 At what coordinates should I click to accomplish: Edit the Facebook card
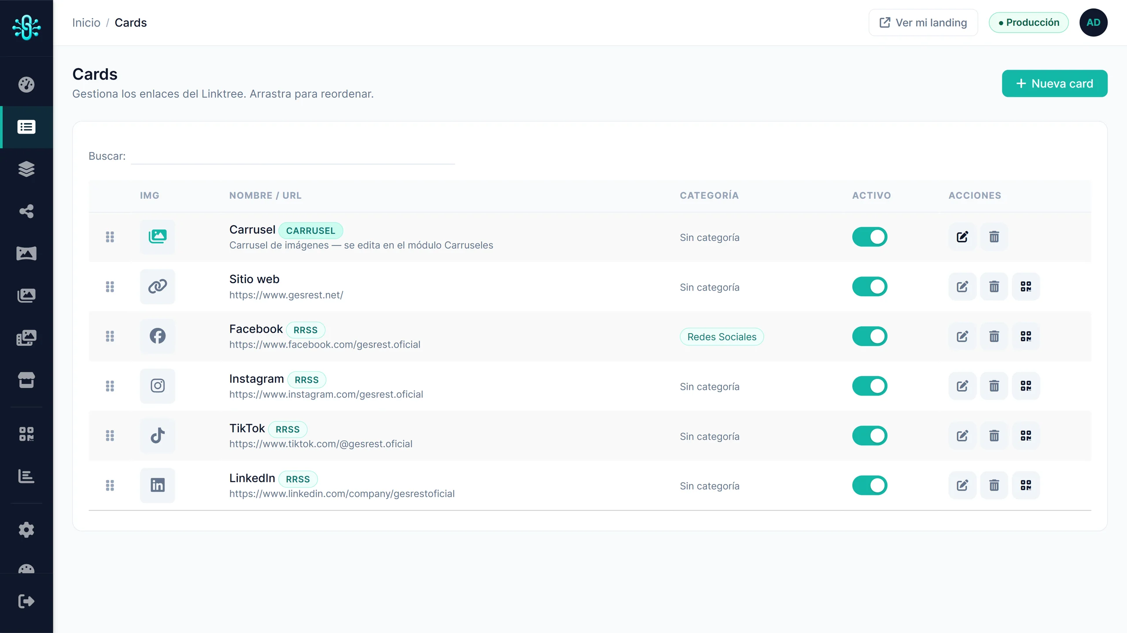[x=962, y=336]
